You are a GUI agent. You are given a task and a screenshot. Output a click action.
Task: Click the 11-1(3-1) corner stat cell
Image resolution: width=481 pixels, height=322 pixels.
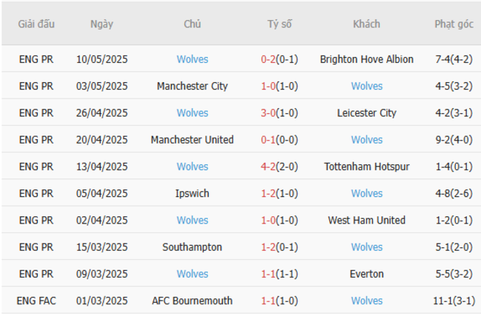(454, 301)
